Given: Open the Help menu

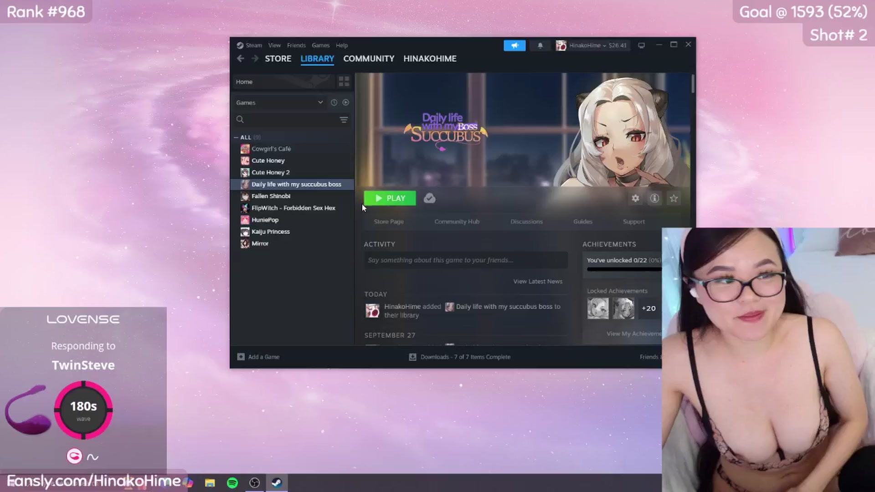Looking at the screenshot, I should [x=342, y=46].
